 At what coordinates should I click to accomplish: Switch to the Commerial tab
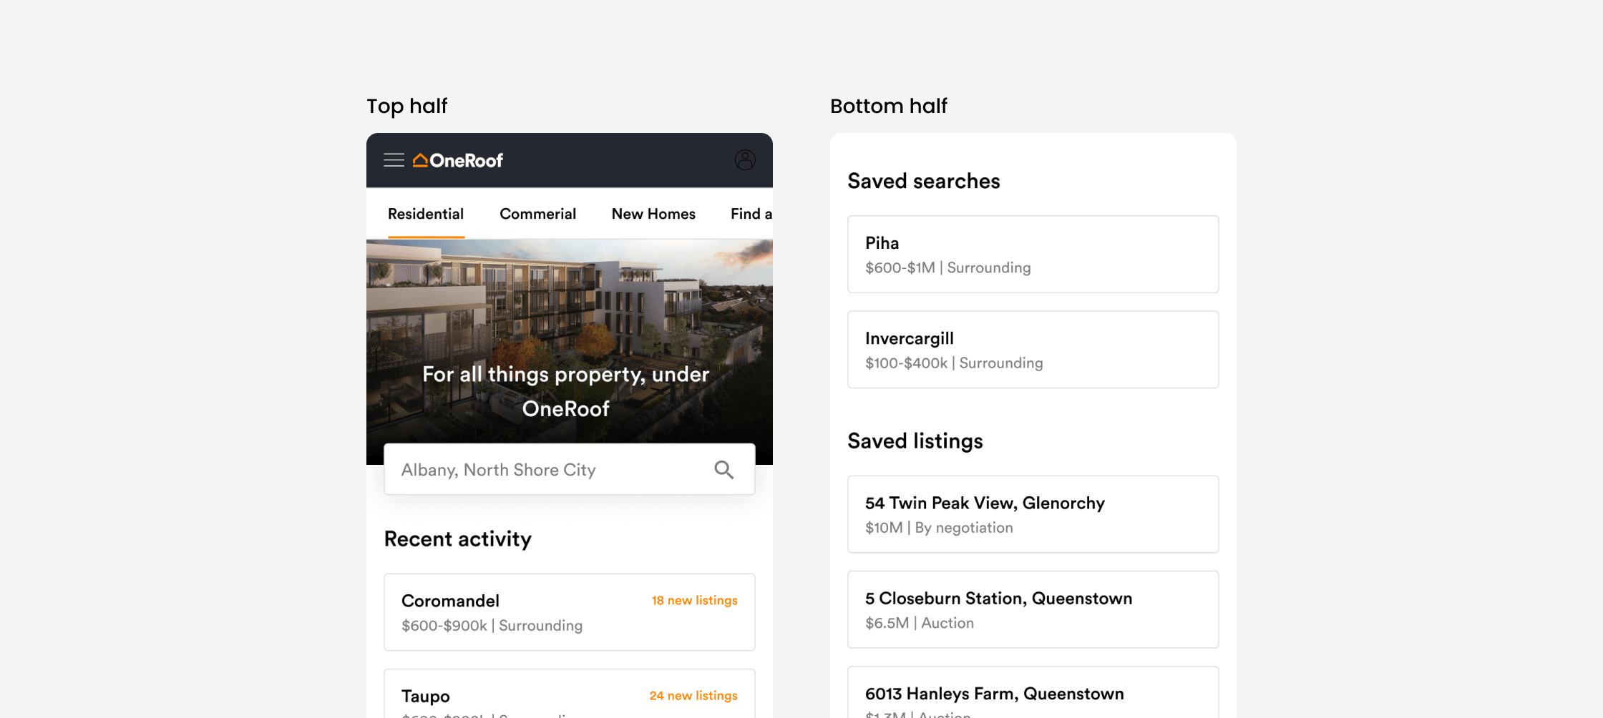click(x=537, y=214)
